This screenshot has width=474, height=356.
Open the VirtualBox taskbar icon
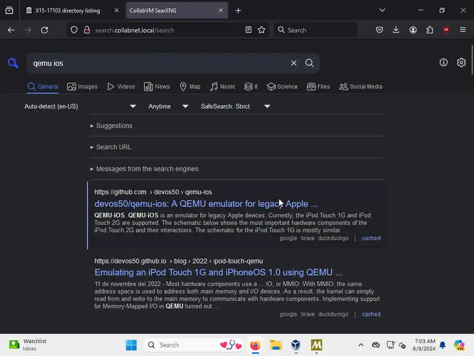[296, 345]
